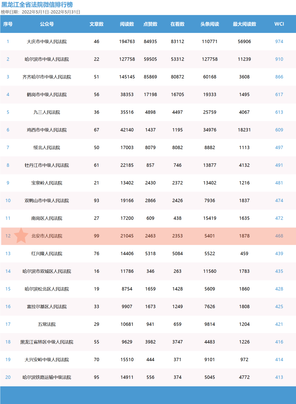Open 哈尔滨市中级人民法院 account entry
This screenshot has width=296, height=404.
(47, 59)
